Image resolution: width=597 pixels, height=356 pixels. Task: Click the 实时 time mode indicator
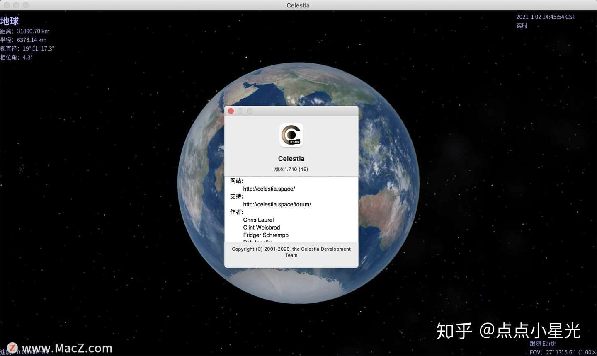click(522, 25)
